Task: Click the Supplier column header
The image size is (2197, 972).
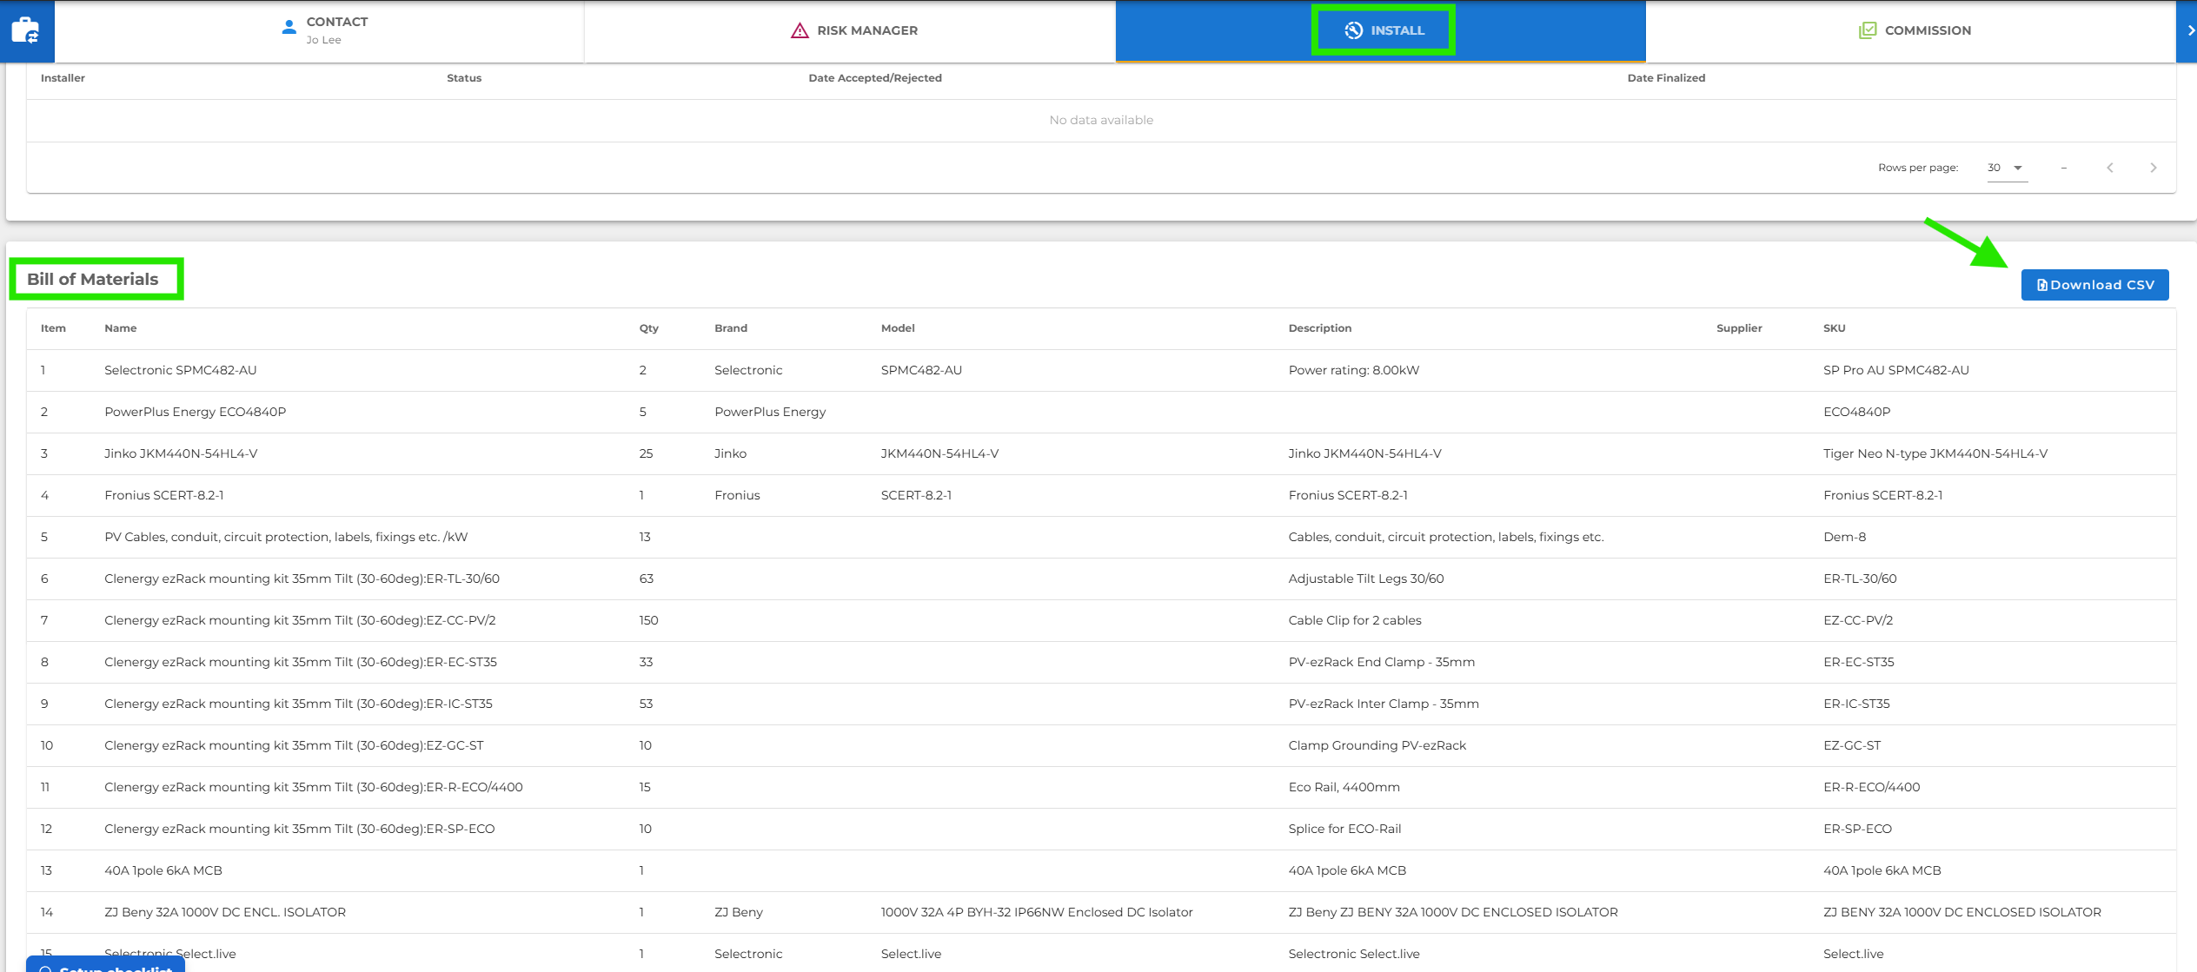Action: point(1739,328)
